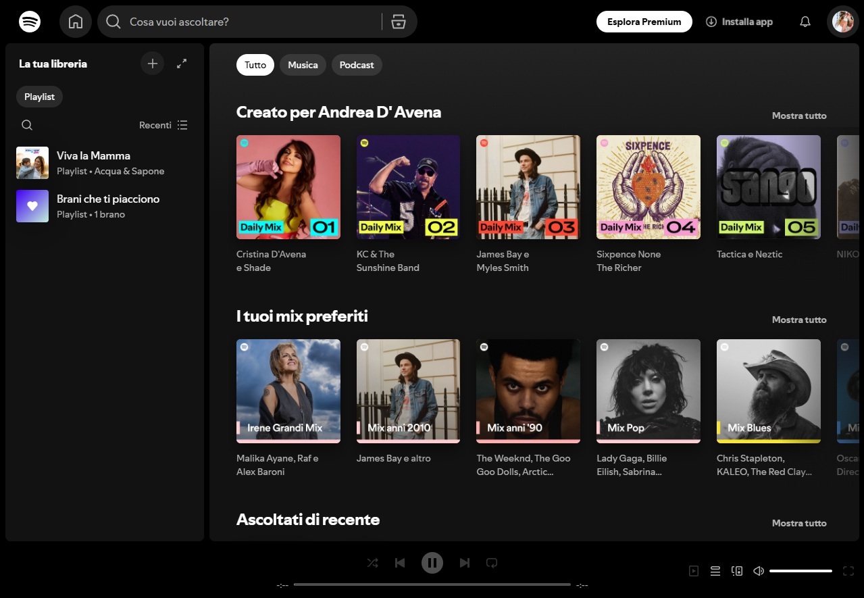
Task: Skip to next track
Action: point(464,562)
